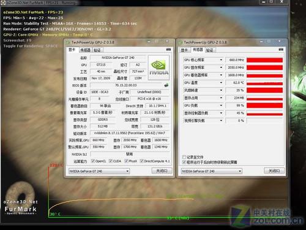This screenshot has height=230, width=306.
Task: Click the screenshot camera icon in left GPU-Z window
Action: point(168,50)
